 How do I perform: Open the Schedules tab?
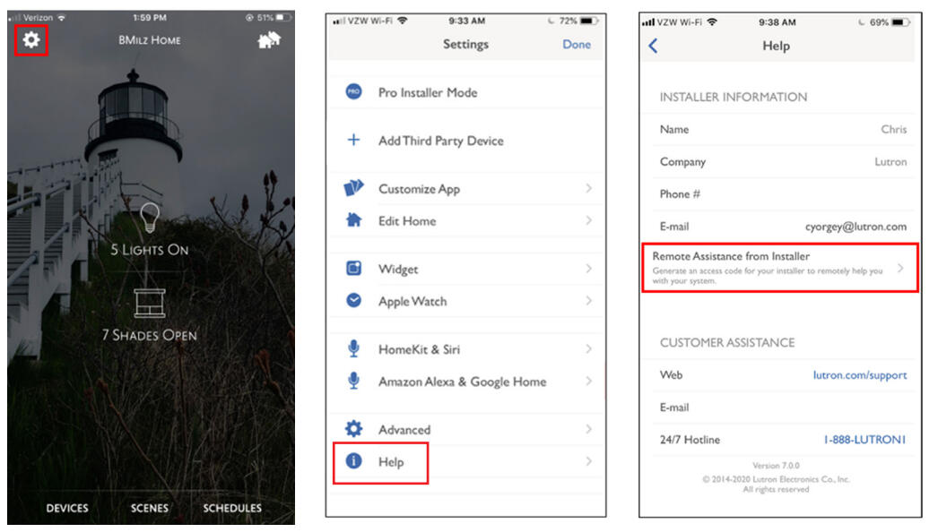[x=232, y=508]
